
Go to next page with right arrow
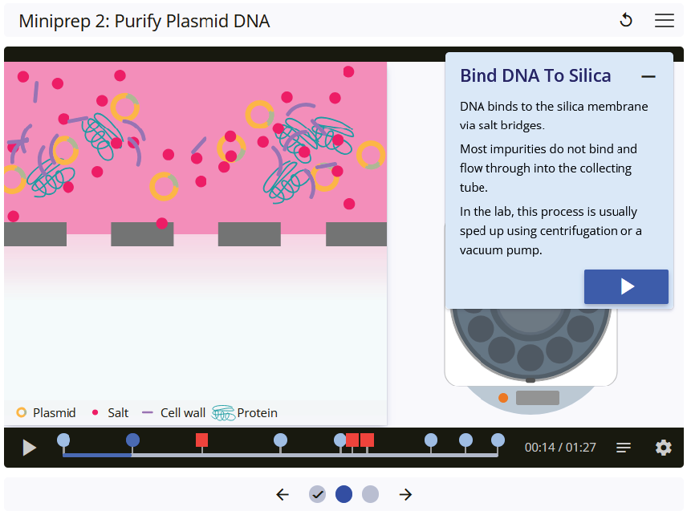coord(405,494)
